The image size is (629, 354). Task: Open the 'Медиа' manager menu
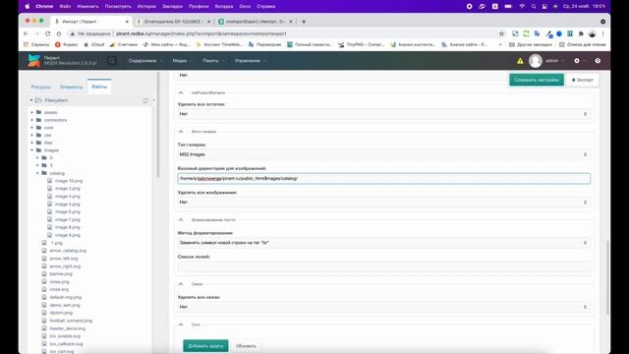click(x=183, y=61)
